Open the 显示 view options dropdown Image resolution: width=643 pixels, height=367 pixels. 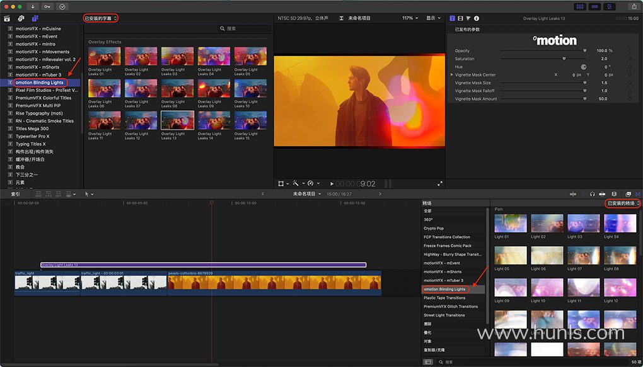click(x=434, y=18)
